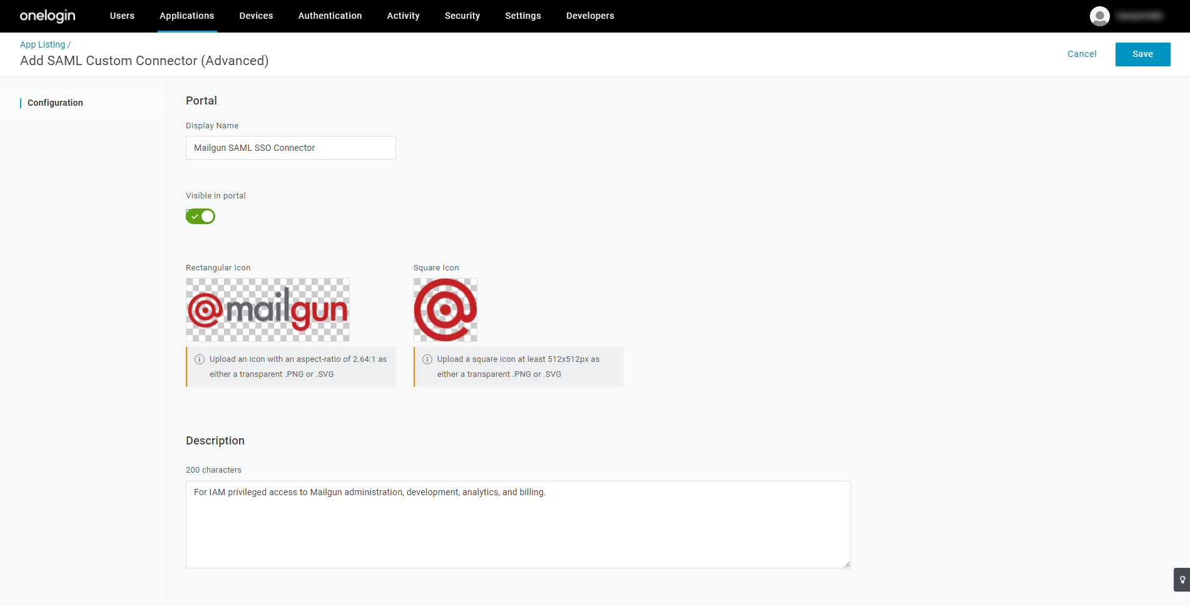The width and height of the screenshot is (1190, 606).
Task: Click the "Description" section heading
Action: click(215, 441)
